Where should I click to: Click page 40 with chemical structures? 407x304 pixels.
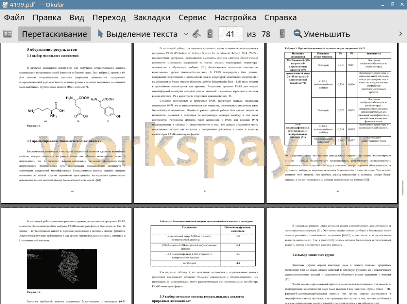(x=66, y=123)
